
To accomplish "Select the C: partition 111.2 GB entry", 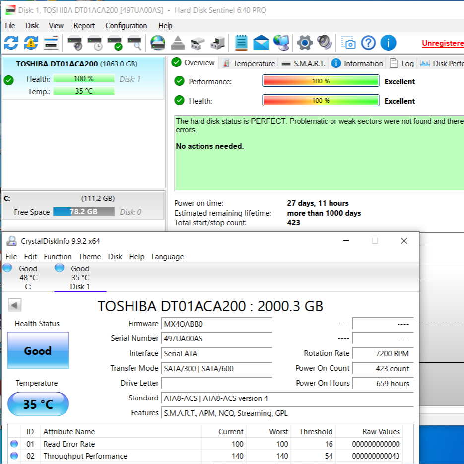I will pyautogui.click(x=83, y=205).
